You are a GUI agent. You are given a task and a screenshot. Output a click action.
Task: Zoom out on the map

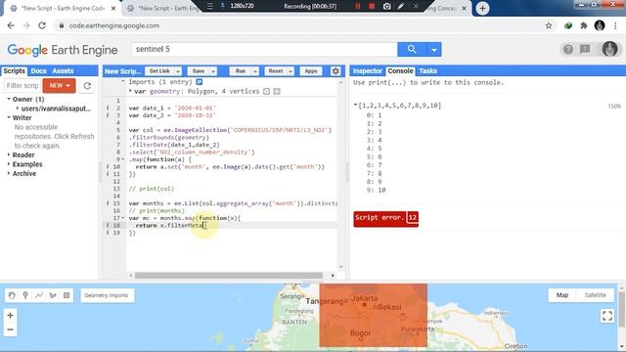(11, 330)
